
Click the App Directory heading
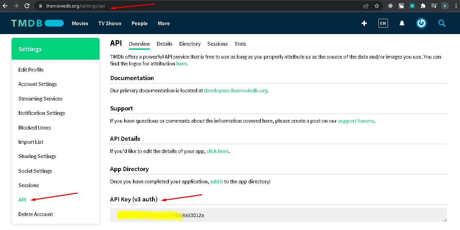point(130,169)
